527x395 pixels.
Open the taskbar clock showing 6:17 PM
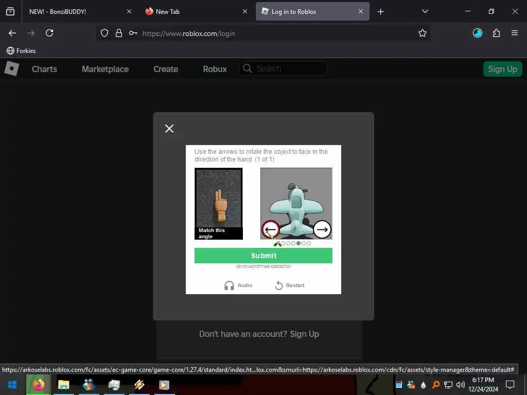[x=483, y=385]
